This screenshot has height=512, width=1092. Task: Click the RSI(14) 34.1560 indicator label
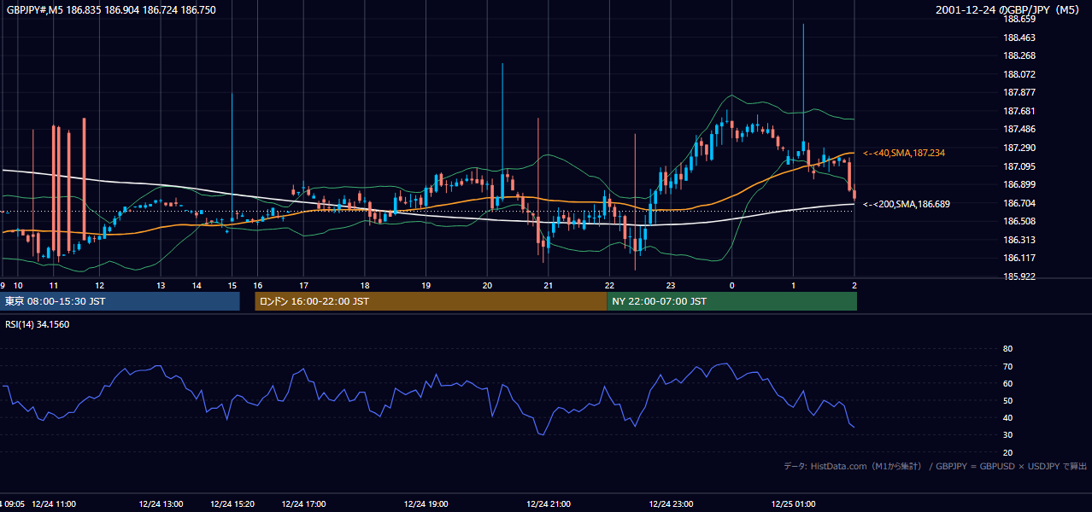coord(38,324)
